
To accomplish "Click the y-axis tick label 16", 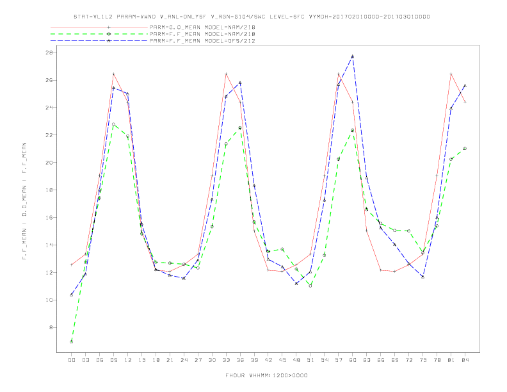I will (49, 217).
